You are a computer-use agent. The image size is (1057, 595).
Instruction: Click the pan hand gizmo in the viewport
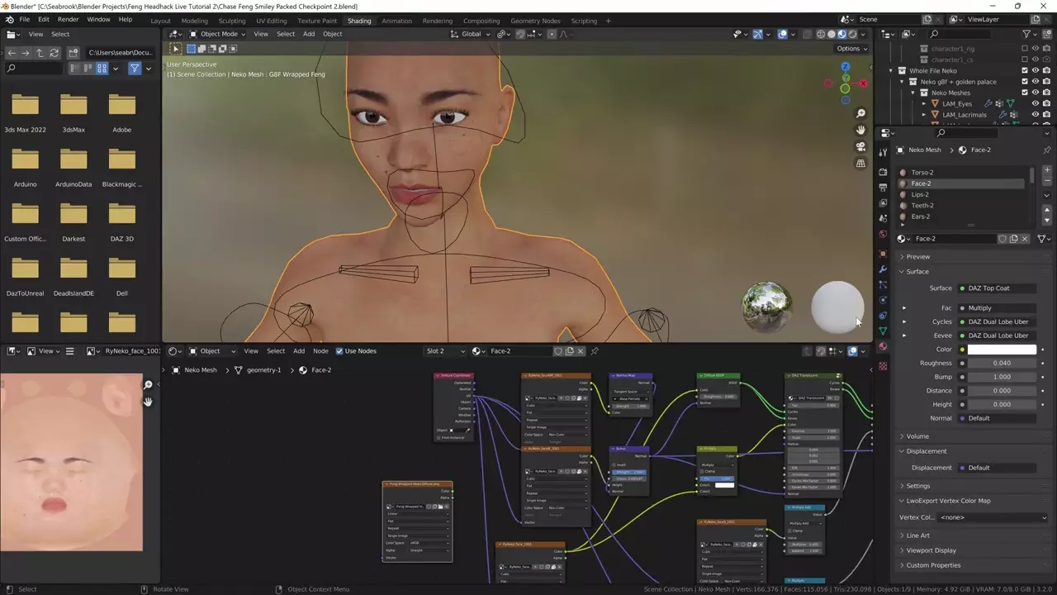(x=860, y=130)
